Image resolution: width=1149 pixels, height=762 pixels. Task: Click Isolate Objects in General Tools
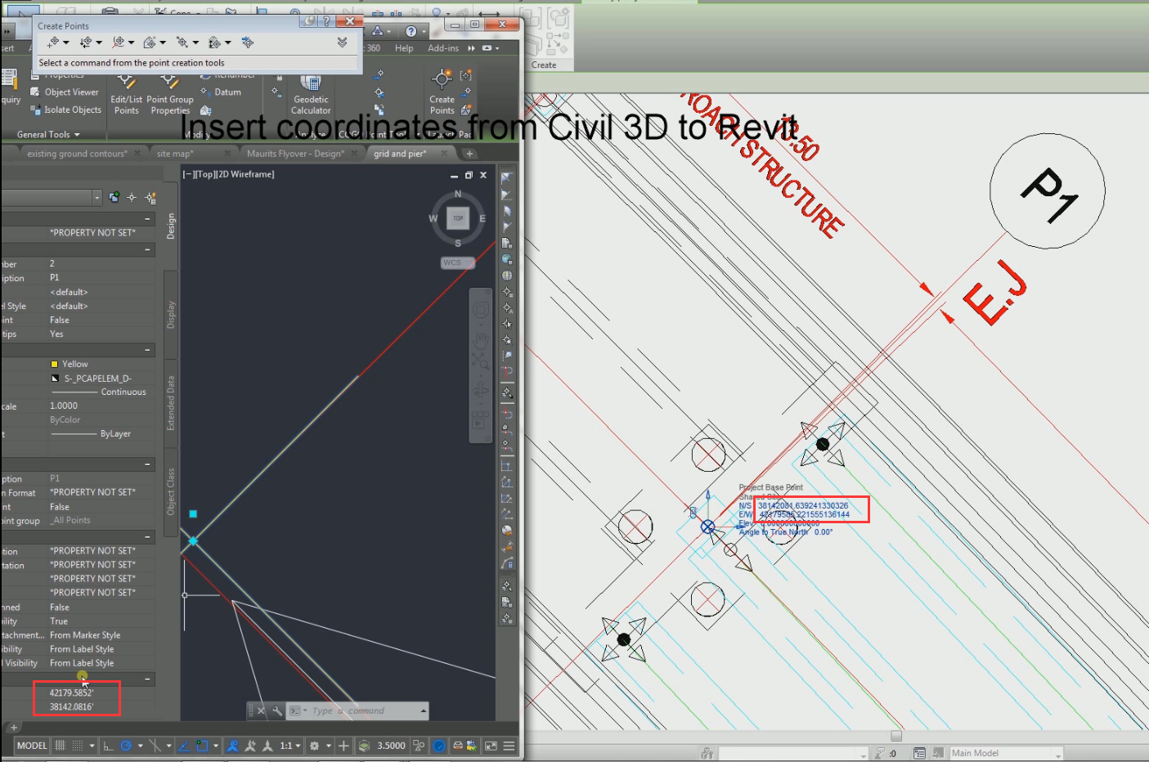(71, 109)
